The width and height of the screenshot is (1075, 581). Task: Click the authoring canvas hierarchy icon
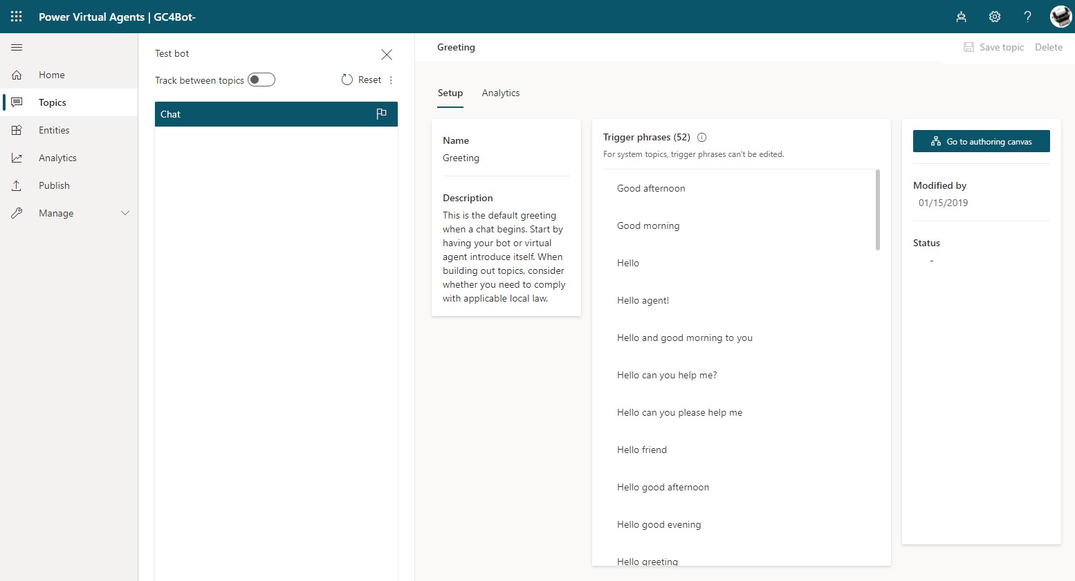[935, 141]
